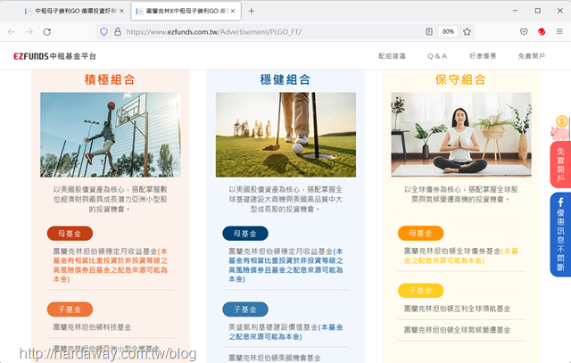Click the 積極組合 description paragraph
571x363 pixels.
[110, 199]
